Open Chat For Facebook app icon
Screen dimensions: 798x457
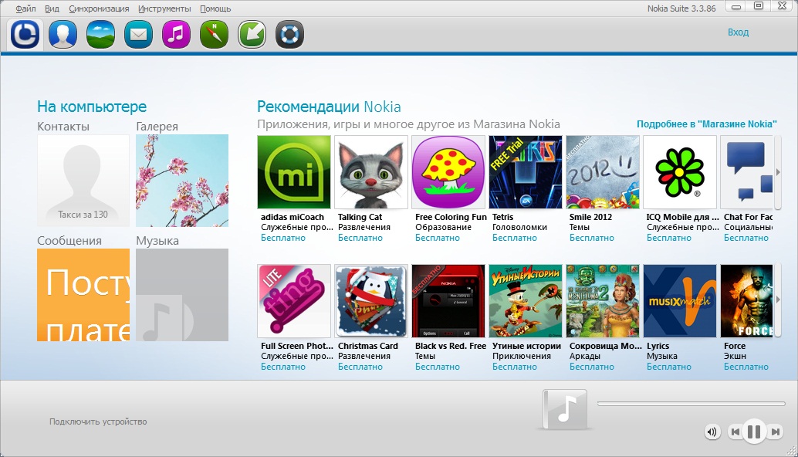[747, 172]
